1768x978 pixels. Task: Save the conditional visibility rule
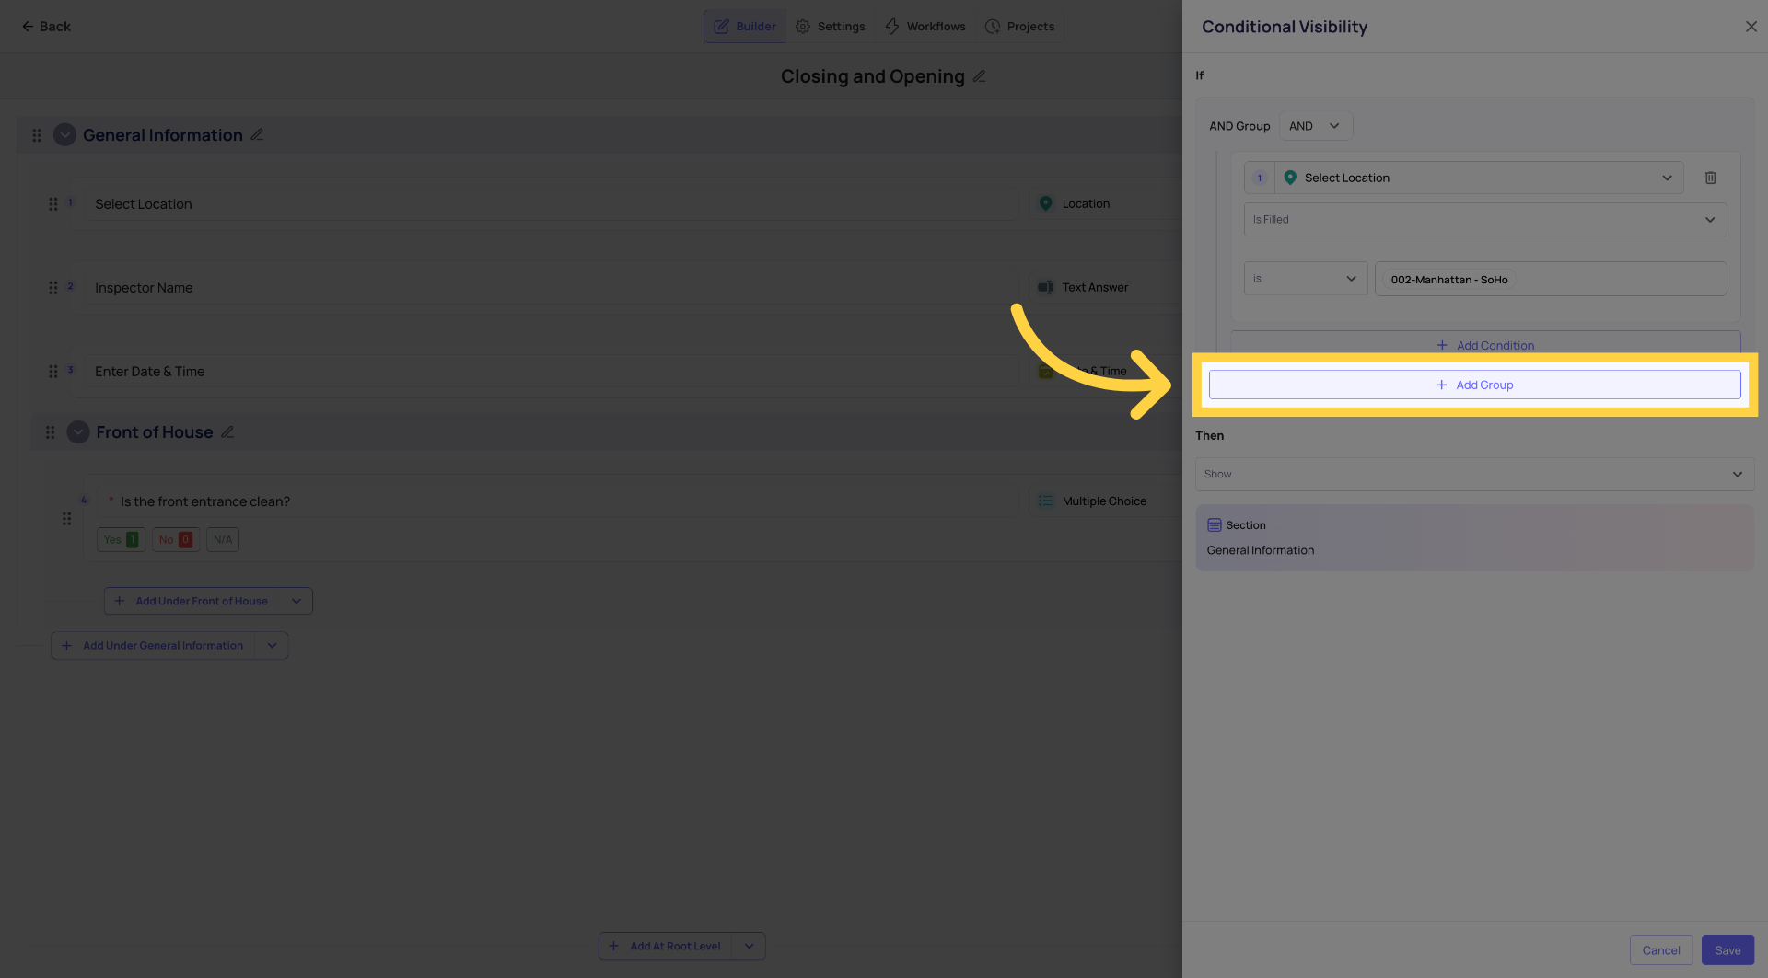(x=1727, y=950)
